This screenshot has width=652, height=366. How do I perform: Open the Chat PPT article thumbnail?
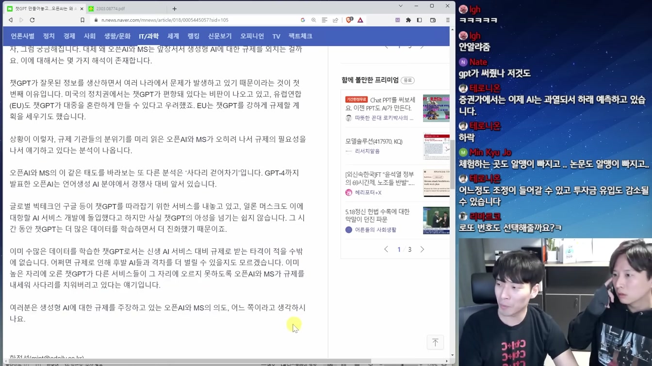[x=436, y=108]
